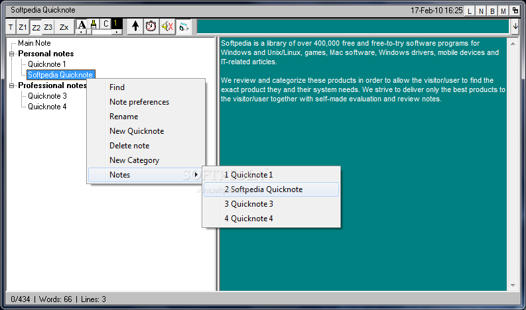
Task: Pick 3 Quicknote 3 from the submenu
Action: (271, 204)
